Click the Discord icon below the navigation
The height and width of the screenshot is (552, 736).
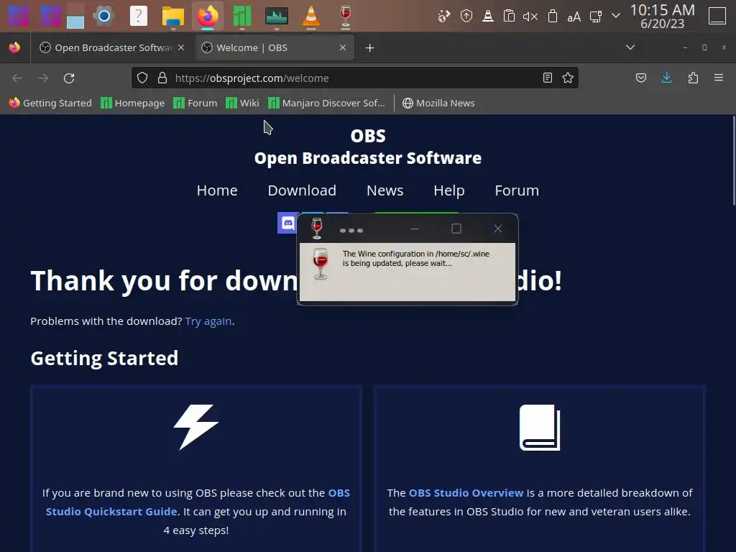[x=287, y=223]
